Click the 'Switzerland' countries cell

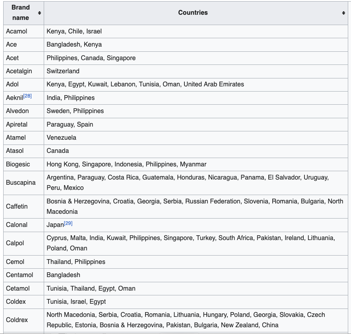tap(196, 71)
